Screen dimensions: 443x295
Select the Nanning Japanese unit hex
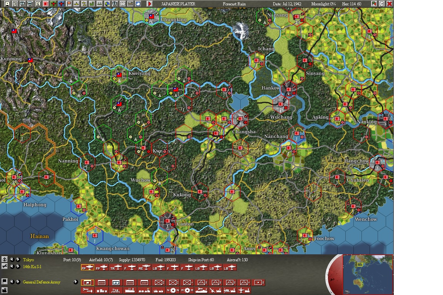[87, 163]
